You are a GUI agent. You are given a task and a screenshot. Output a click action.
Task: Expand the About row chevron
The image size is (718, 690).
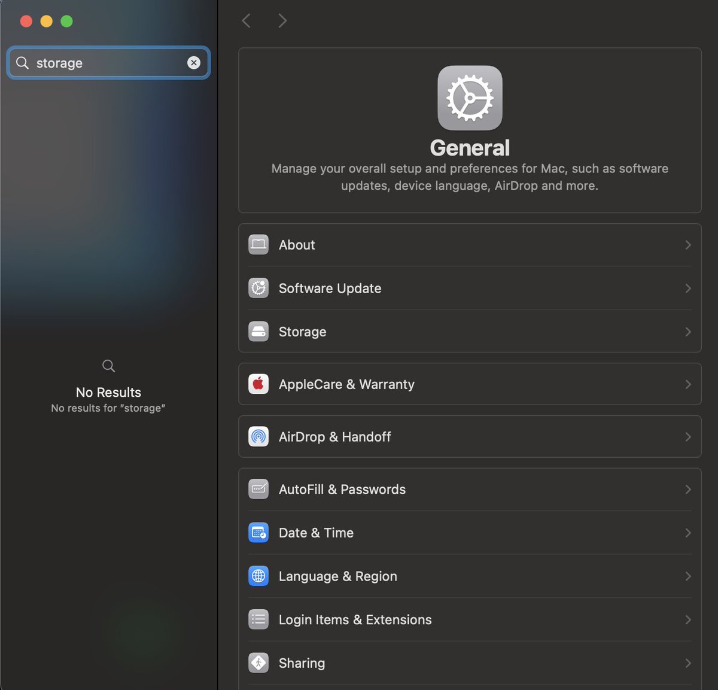click(688, 245)
